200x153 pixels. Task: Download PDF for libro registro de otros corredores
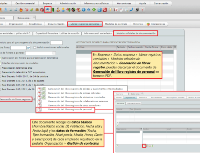(40, 105)
